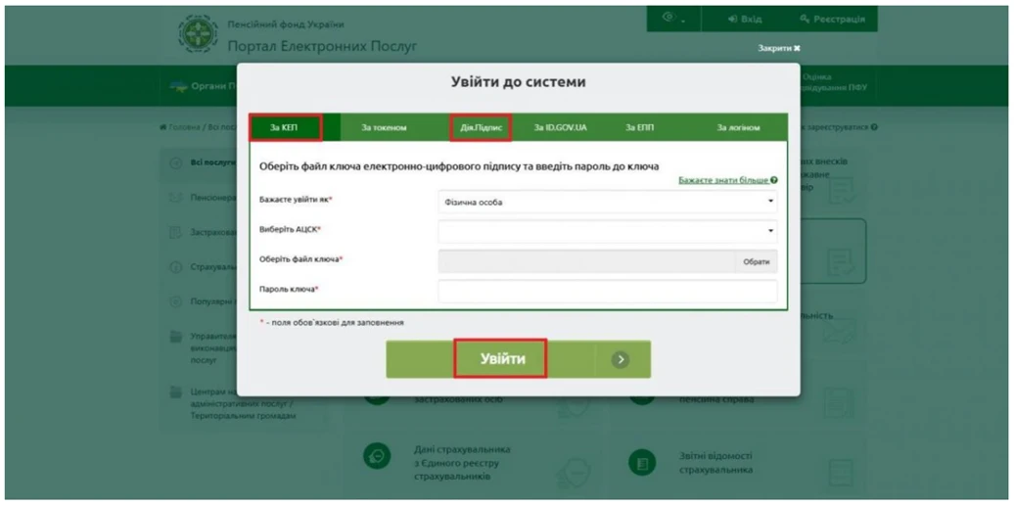The width and height of the screenshot is (1014, 505).
Task: Expand the Виберіть АЦСК dropdown
Action: (x=608, y=231)
